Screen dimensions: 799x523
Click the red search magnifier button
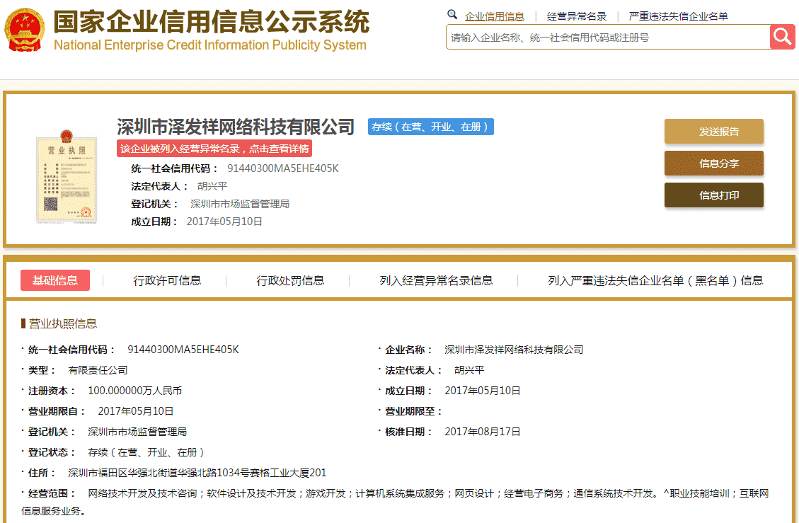point(782,37)
